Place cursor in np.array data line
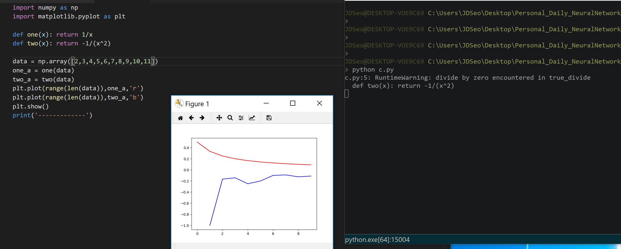Screen dimensions: 621x249 [x=85, y=61]
